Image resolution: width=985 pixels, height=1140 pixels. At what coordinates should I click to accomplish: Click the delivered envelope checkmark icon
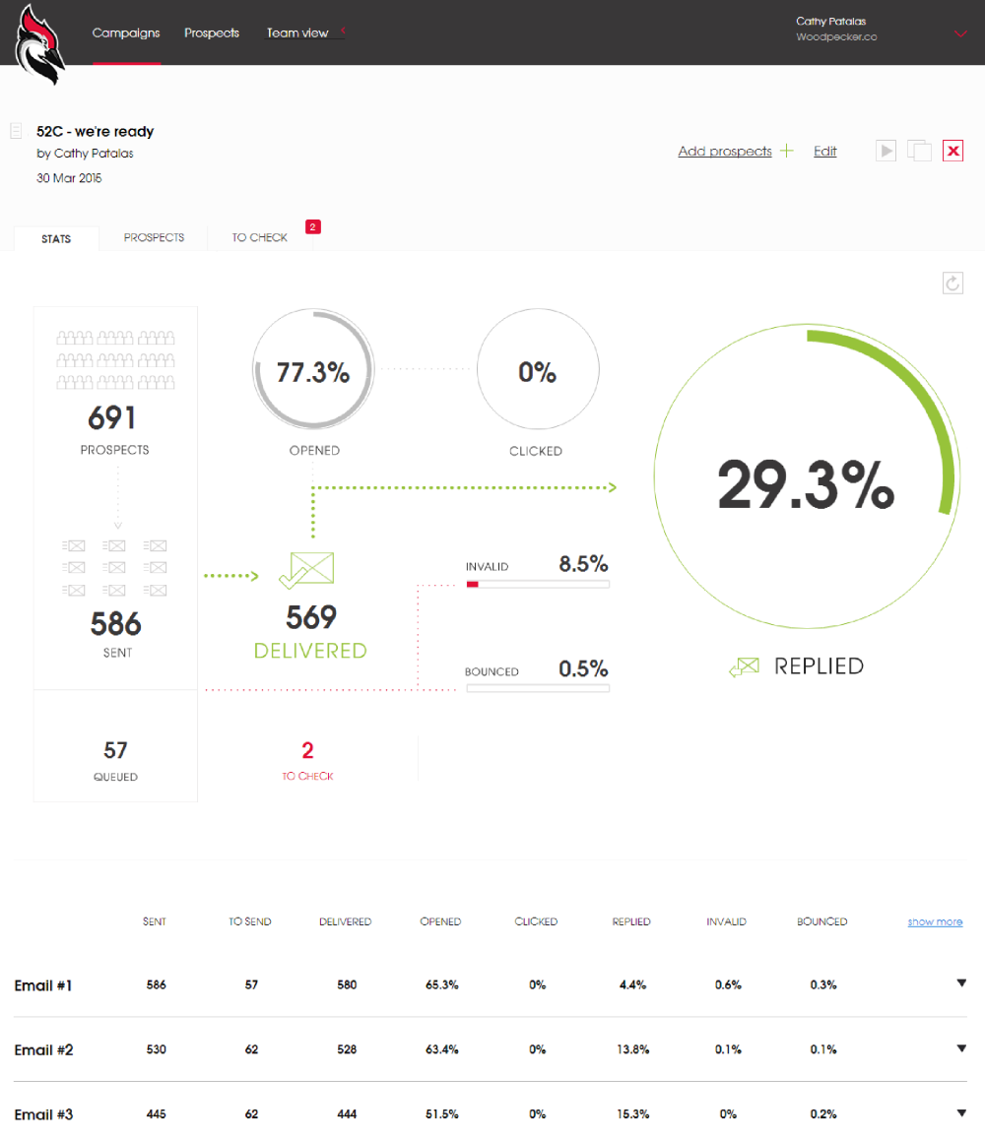click(x=306, y=570)
